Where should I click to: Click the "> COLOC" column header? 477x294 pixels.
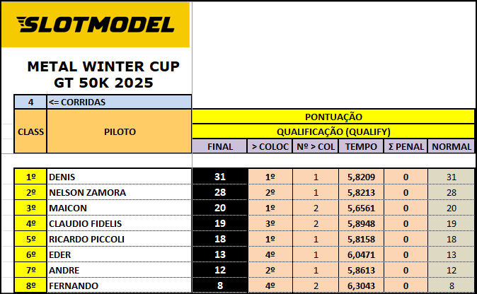click(270, 146)
